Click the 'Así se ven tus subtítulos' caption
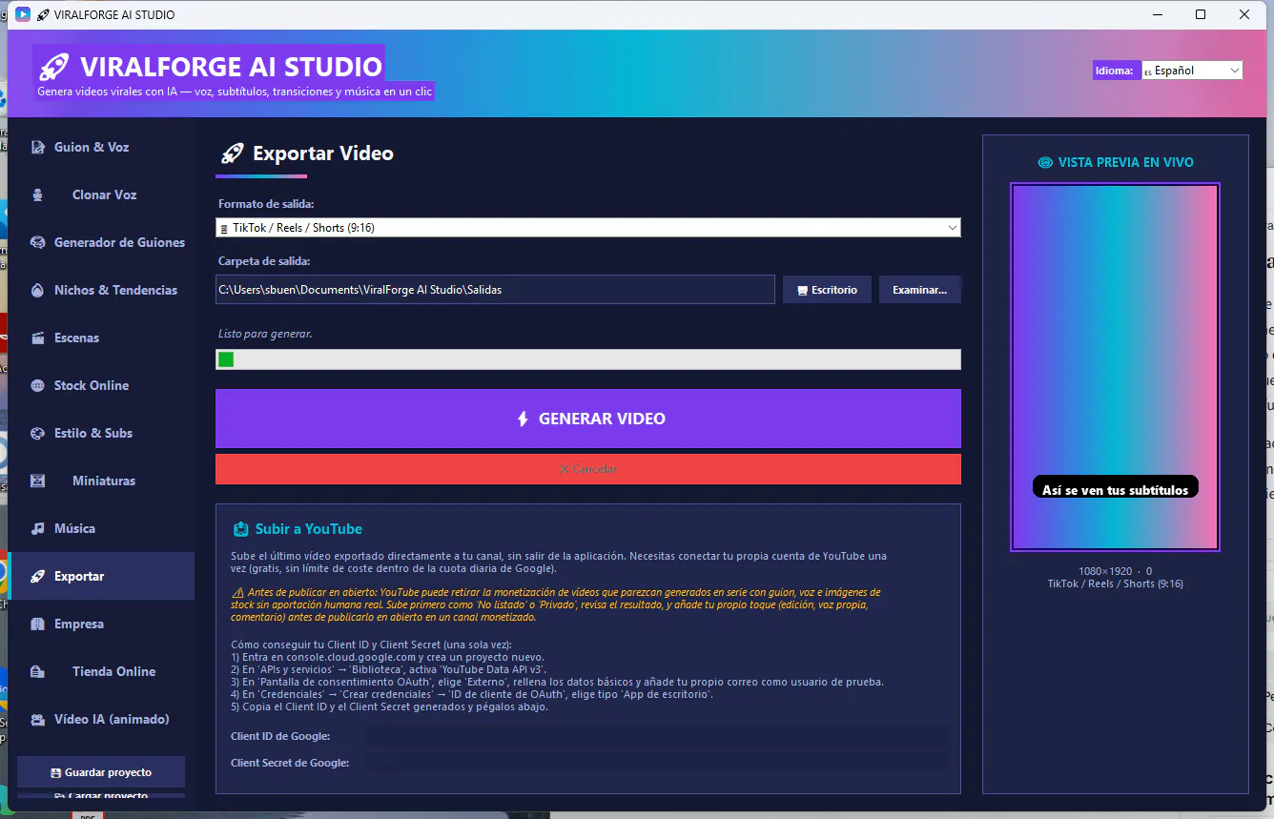 point(1115,489)
